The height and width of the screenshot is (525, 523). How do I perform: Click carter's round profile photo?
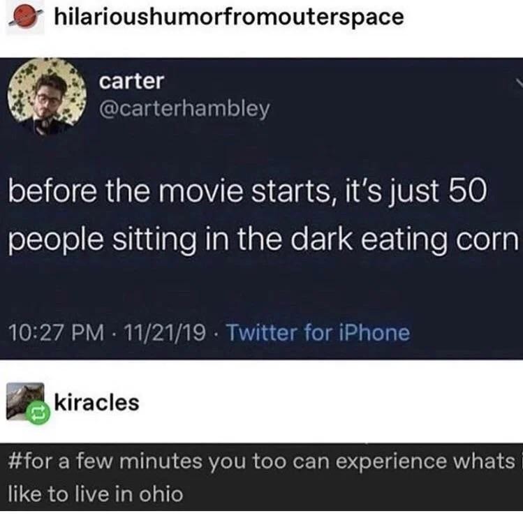[47, 97]
